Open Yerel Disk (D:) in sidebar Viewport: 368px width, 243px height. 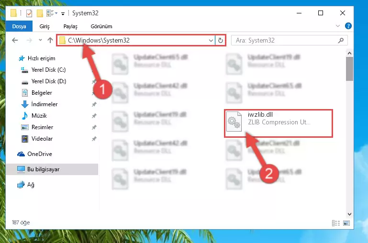tap(49, 81)
